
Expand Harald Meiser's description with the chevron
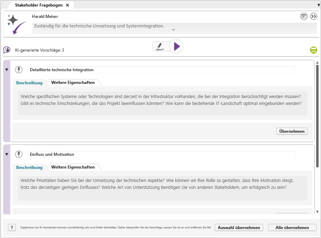[x=173, y=30]
